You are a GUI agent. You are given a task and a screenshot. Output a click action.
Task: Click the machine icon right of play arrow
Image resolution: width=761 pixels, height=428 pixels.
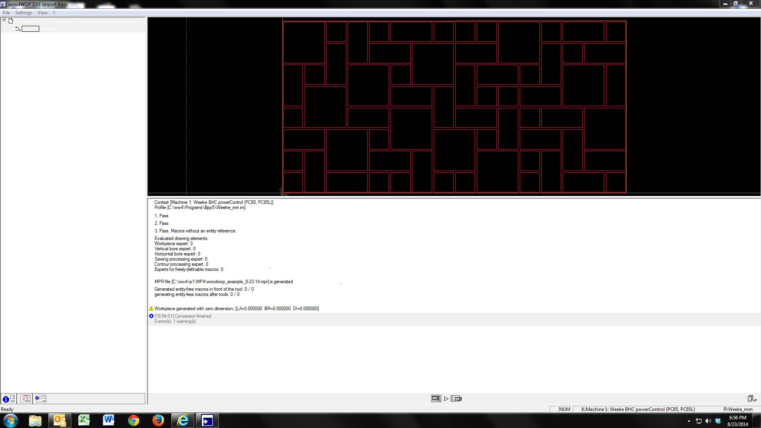click(456, 398)
